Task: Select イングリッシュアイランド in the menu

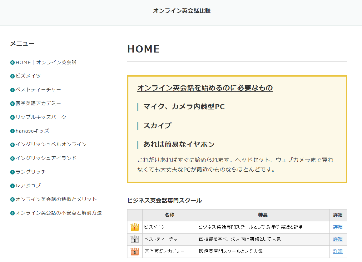Action: (x=46, y=158)
